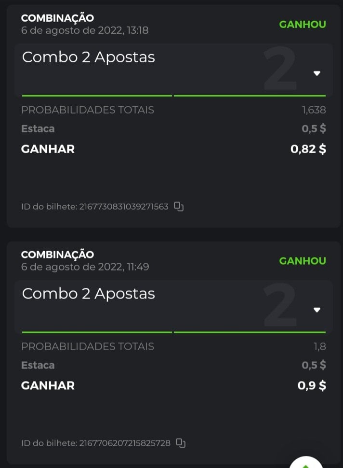Select COMBINAÇÃO heading of the 11:49 bet
This screenshot has width=343, height=468.
coord(57,254)
